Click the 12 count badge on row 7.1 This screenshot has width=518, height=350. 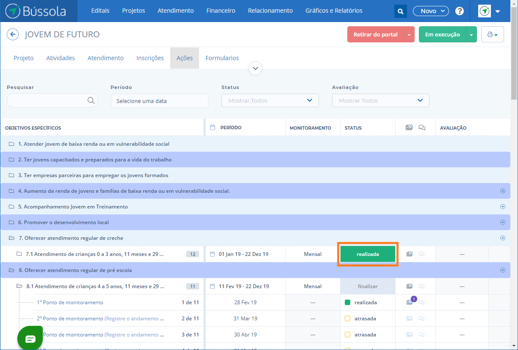click(193, 254)
